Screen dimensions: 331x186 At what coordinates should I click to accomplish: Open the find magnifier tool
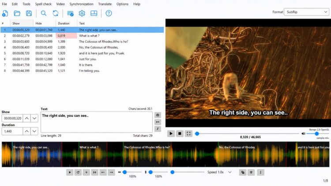click(44, 13)
